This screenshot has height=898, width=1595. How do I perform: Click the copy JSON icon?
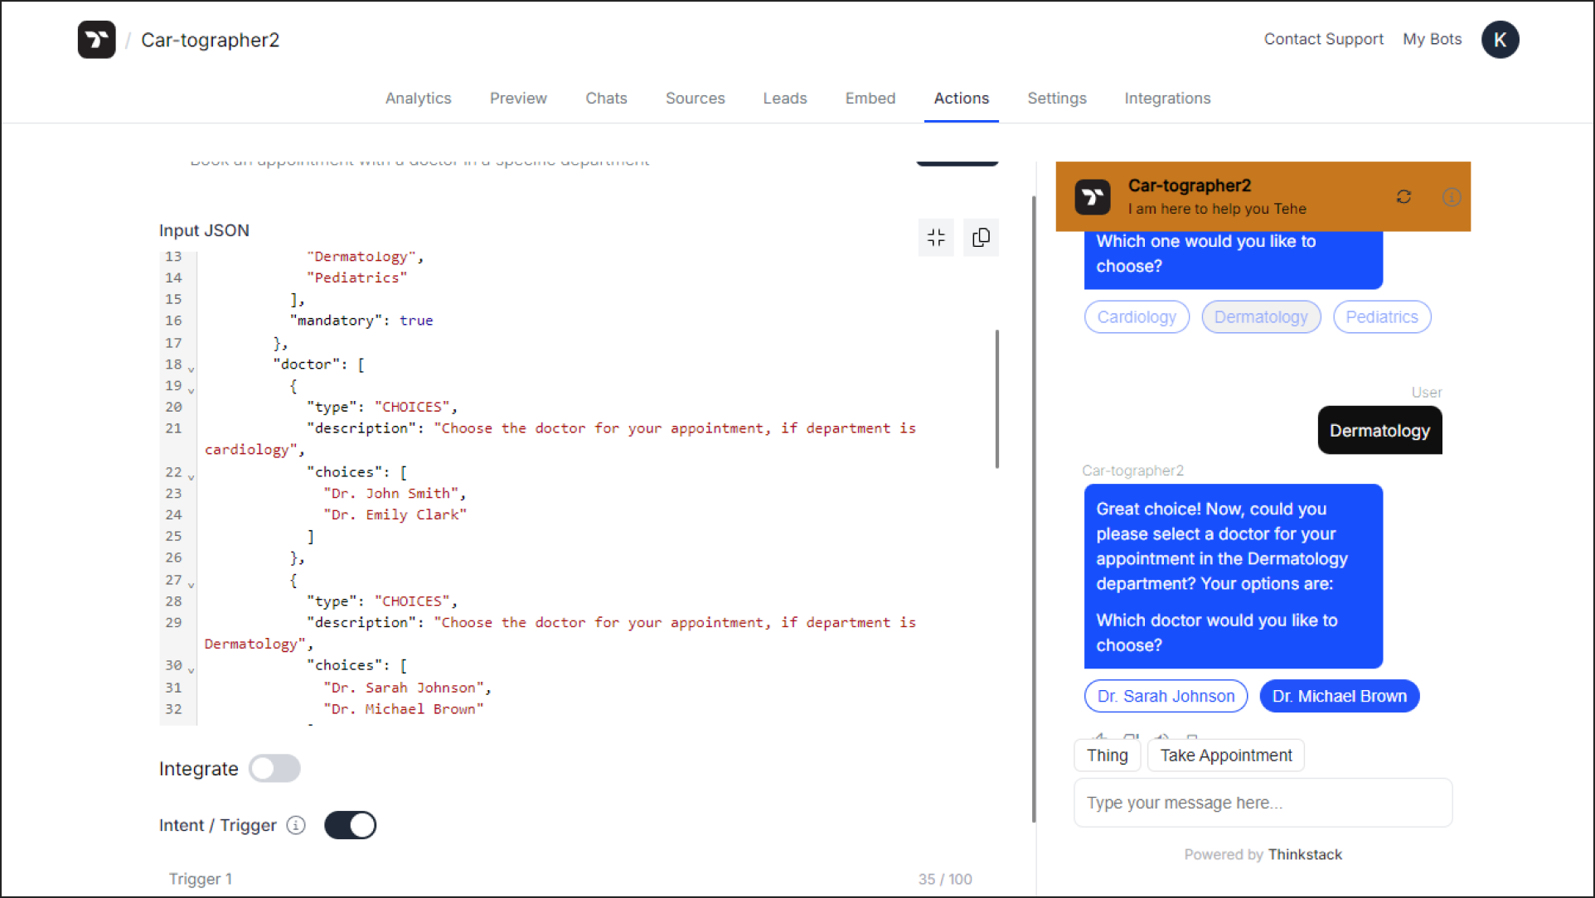[x=981, y=238]
